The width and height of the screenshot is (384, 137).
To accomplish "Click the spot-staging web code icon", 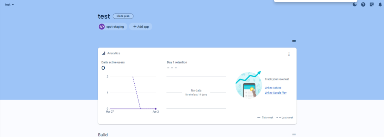I will [x=102, y=27].
